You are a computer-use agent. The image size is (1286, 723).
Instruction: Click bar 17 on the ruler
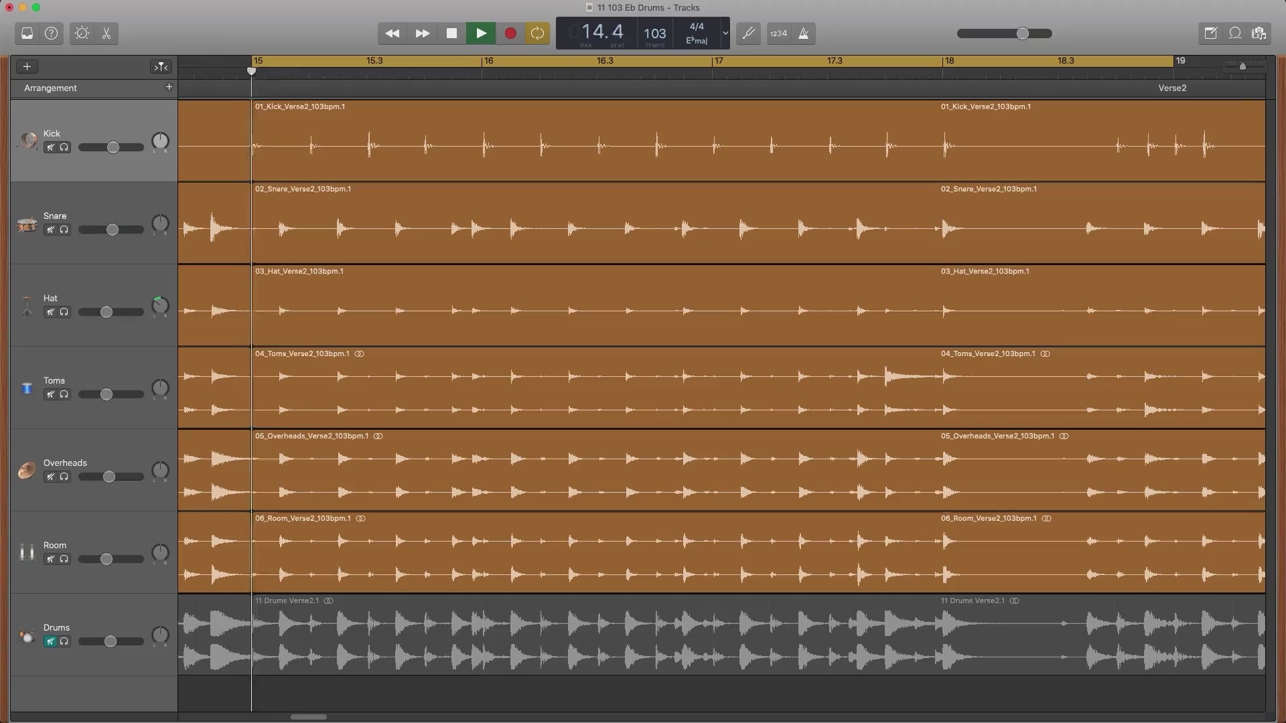[x=718, y=61]
